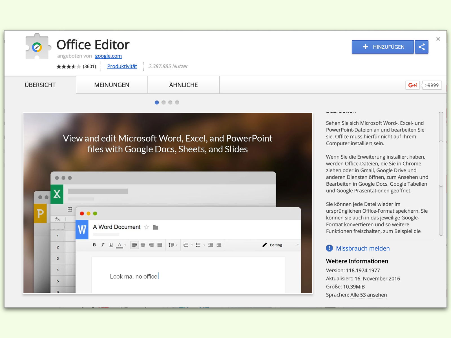
Task: Click the PowerPoint P icon in preview
Action: (x=40, y=214)
